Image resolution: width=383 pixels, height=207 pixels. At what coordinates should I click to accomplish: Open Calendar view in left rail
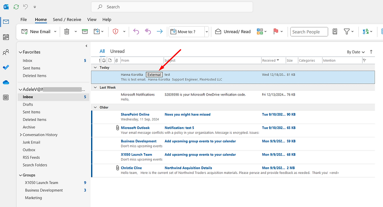(6, 37)
